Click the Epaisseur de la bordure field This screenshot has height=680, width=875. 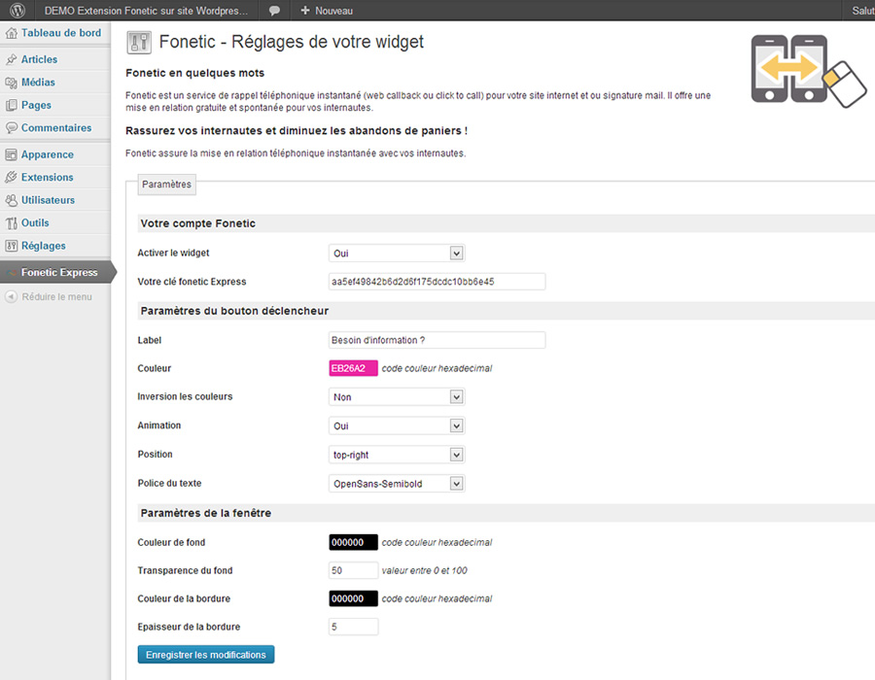pos(353,627)
